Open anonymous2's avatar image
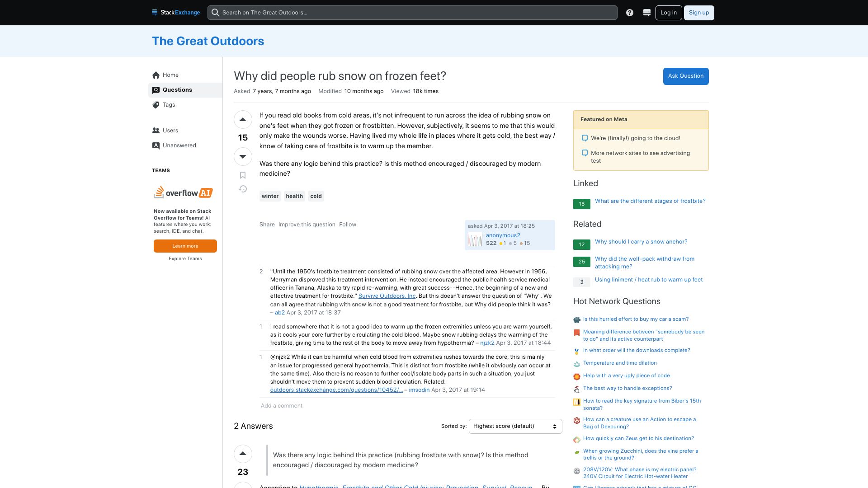This screenshot has width=868, height=488. pos(475,239)
